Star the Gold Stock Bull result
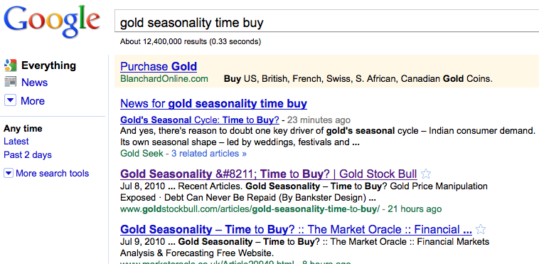 tap(425, 174)
